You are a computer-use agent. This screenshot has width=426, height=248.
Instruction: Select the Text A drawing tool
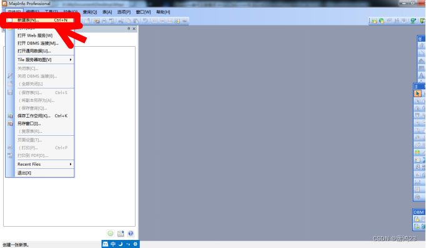tap(422, 75)
